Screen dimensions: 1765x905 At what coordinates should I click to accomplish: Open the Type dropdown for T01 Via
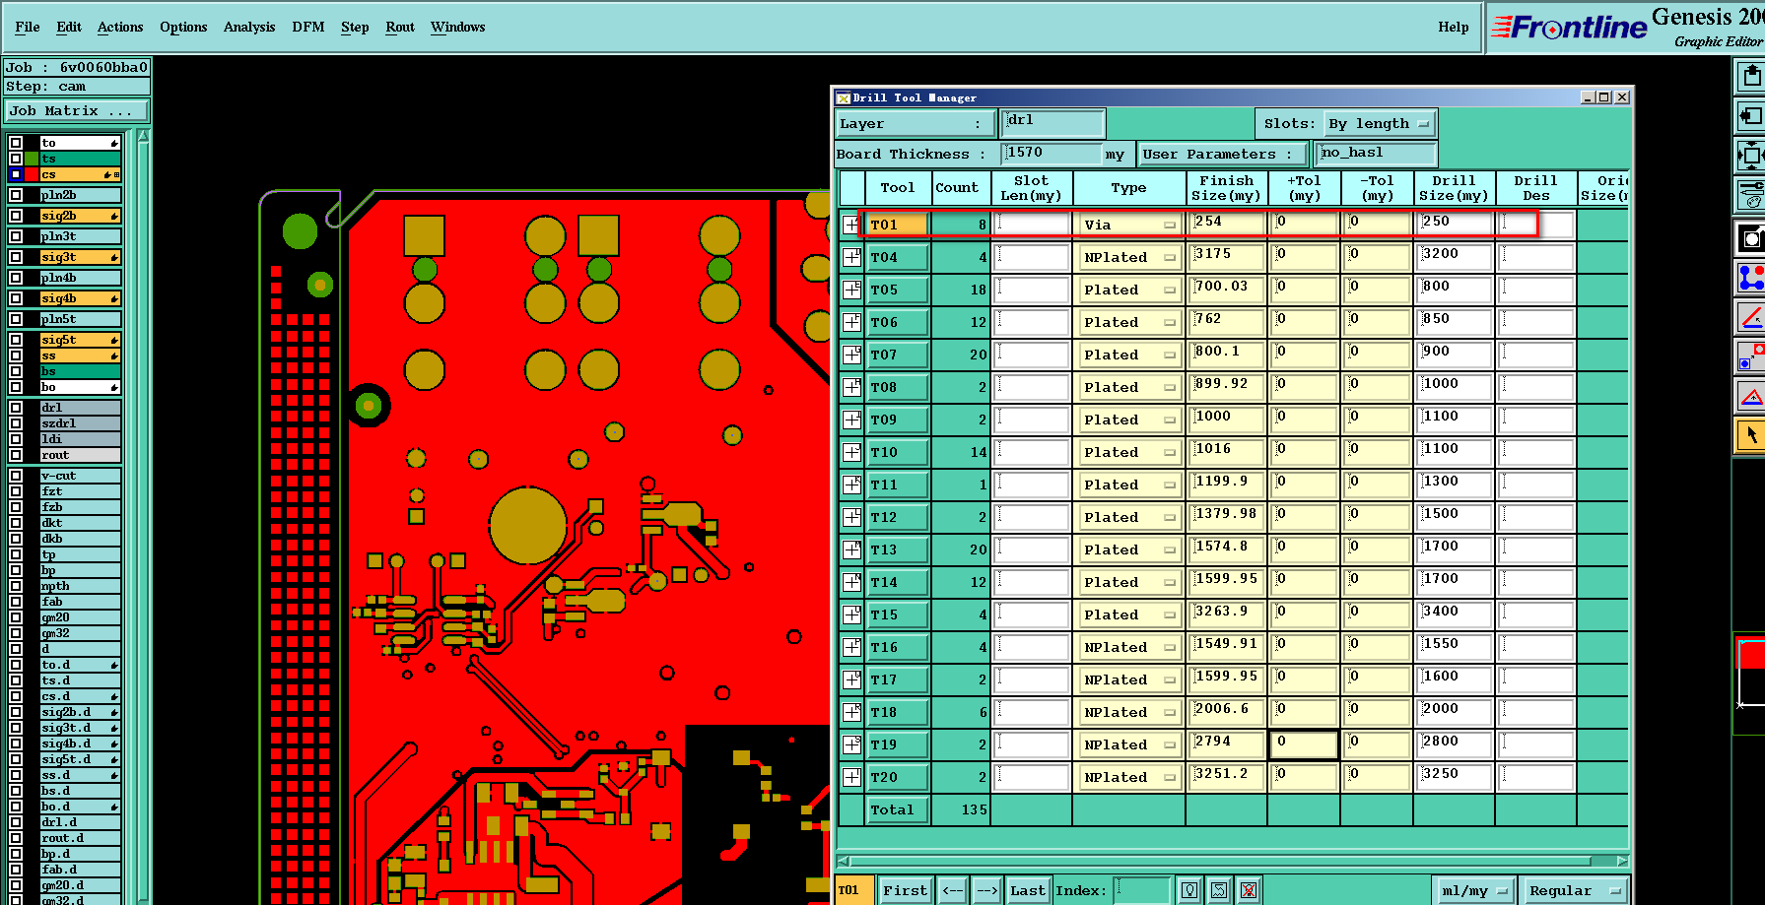pos(1129,225)
